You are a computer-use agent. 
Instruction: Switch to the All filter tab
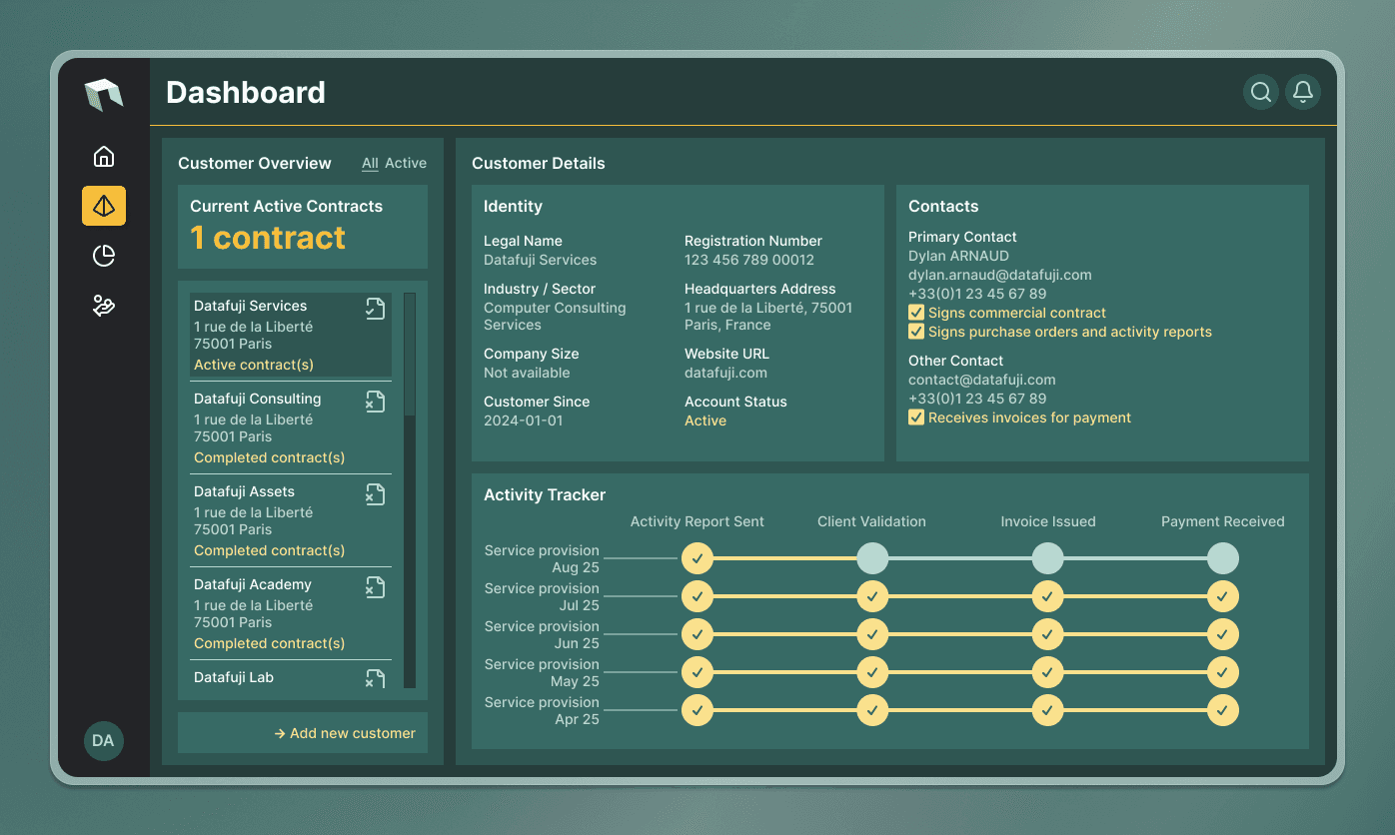pyautogui.click(x=370, y=163)
